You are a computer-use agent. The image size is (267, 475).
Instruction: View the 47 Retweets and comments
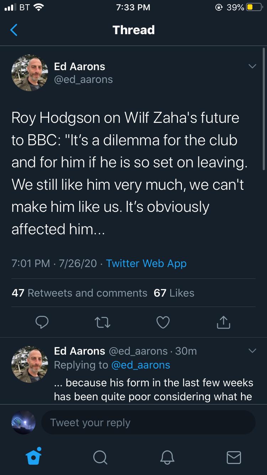coord(79,293)
